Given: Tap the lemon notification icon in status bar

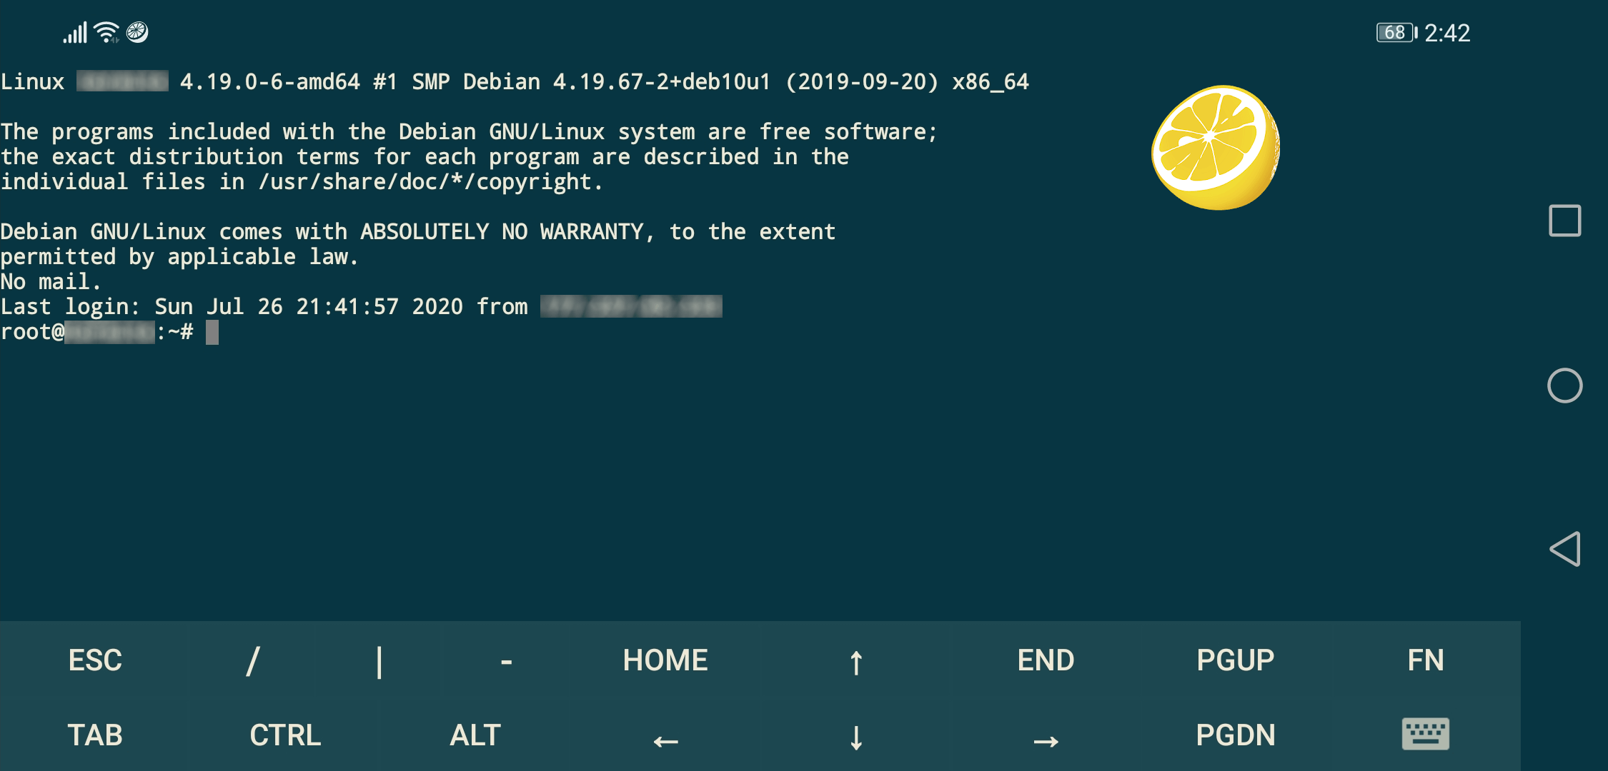Looking at the screenshot, I should 137,32.
